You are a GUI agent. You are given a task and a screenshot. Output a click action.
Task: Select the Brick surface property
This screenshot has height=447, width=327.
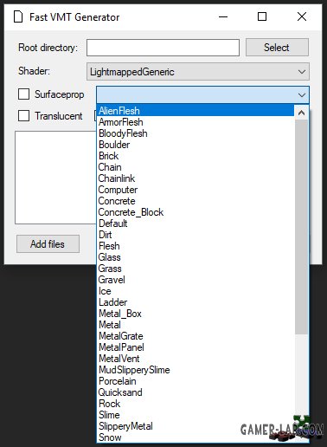click(x=196, y=156)
